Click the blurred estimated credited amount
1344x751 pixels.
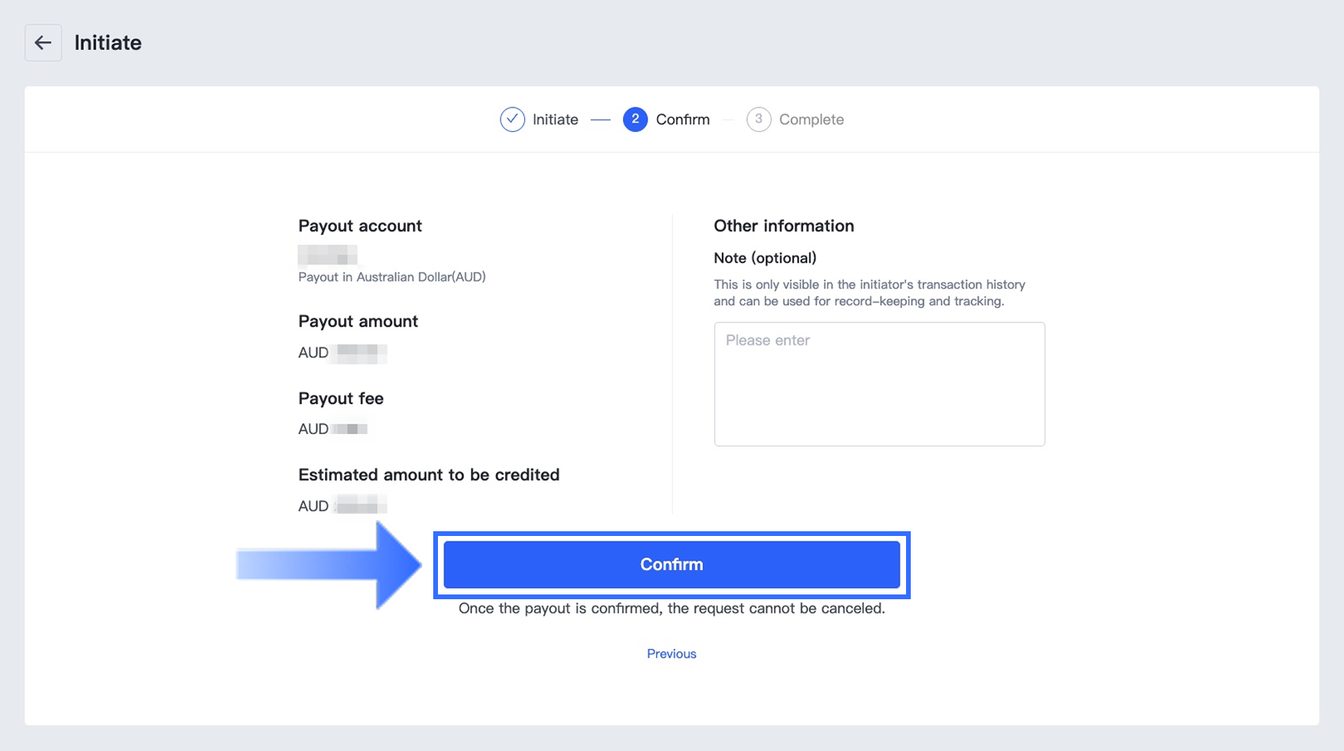coord(360,506)
